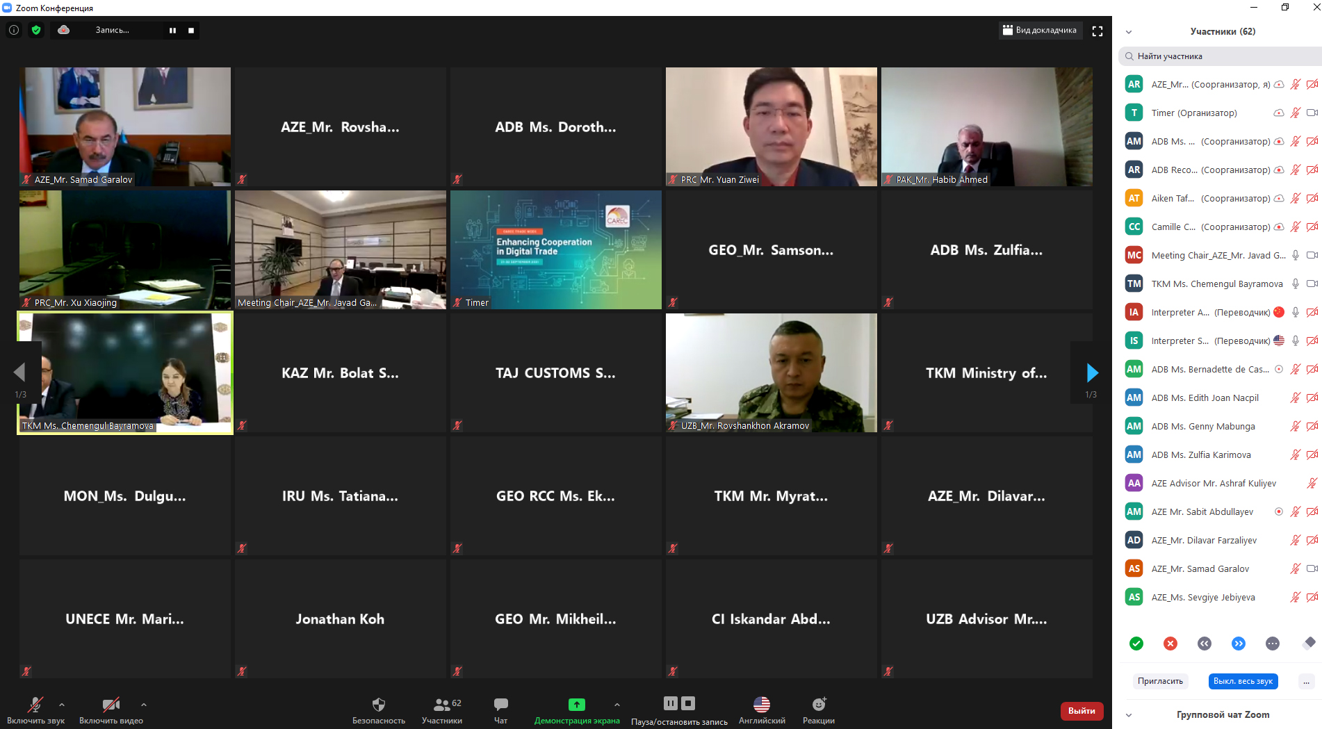Click the Пригласить button
This screenshot has height=729, width=1322.
coord(1160,681)
